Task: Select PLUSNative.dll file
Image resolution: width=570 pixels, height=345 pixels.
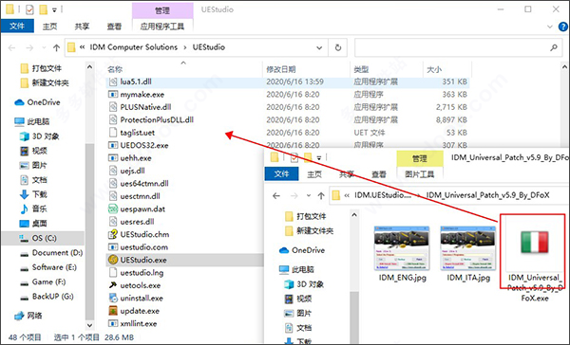Action: (145, 107)
